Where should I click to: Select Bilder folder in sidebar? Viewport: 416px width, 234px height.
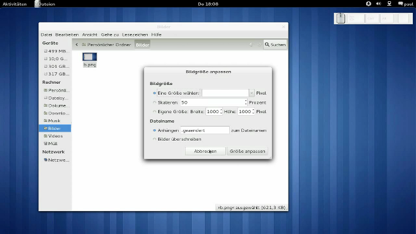point(55,129)
